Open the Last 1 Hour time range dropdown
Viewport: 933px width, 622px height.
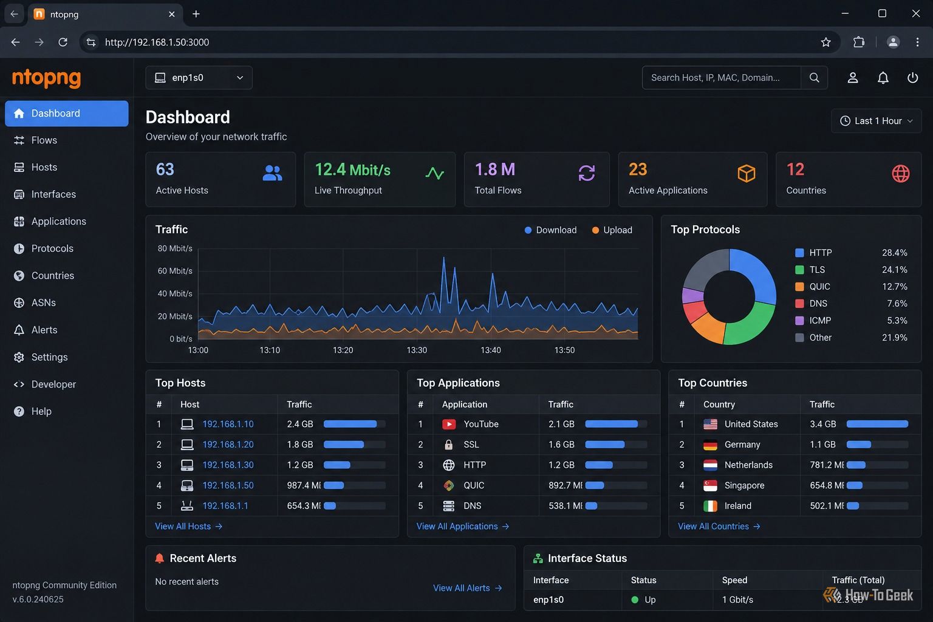[876, 121]
